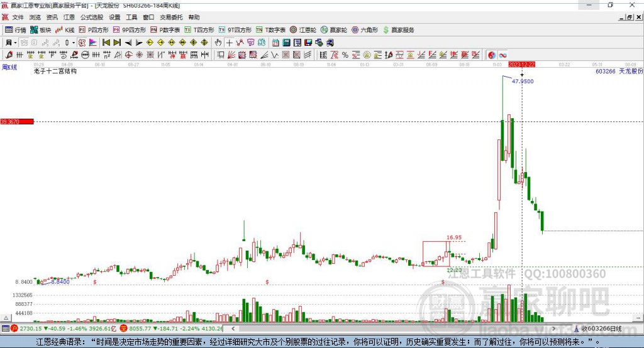The image size is (644, 348).
Task: Click the status bar grid icon
Action: click(x=5, y=329)
